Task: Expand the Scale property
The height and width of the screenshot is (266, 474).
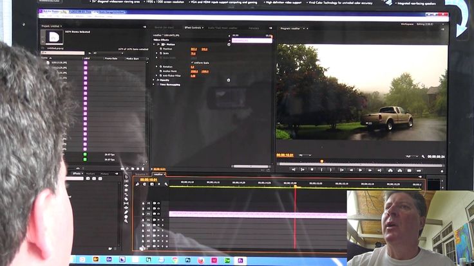Action: coord(157,53)
